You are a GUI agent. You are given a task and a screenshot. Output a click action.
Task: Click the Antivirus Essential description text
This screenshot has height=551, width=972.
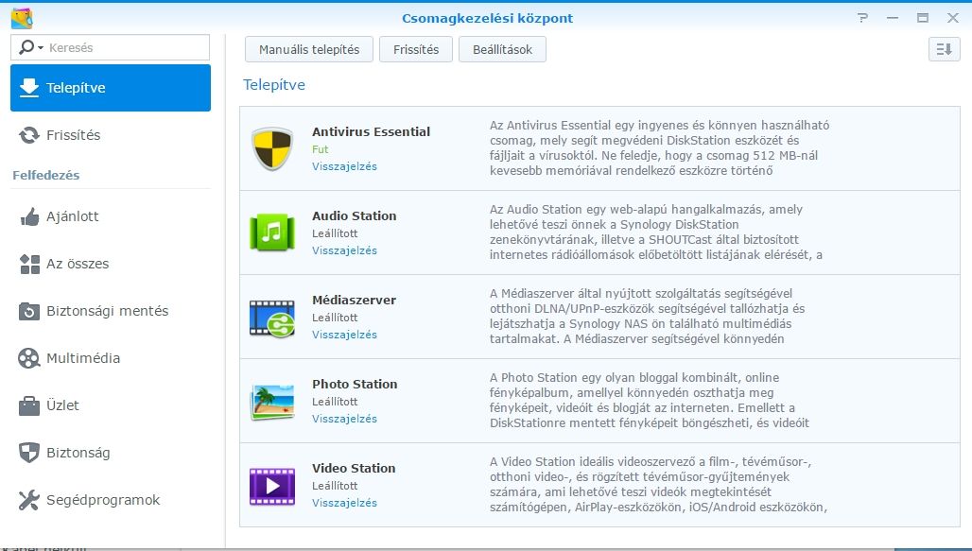tap(659, 148)
